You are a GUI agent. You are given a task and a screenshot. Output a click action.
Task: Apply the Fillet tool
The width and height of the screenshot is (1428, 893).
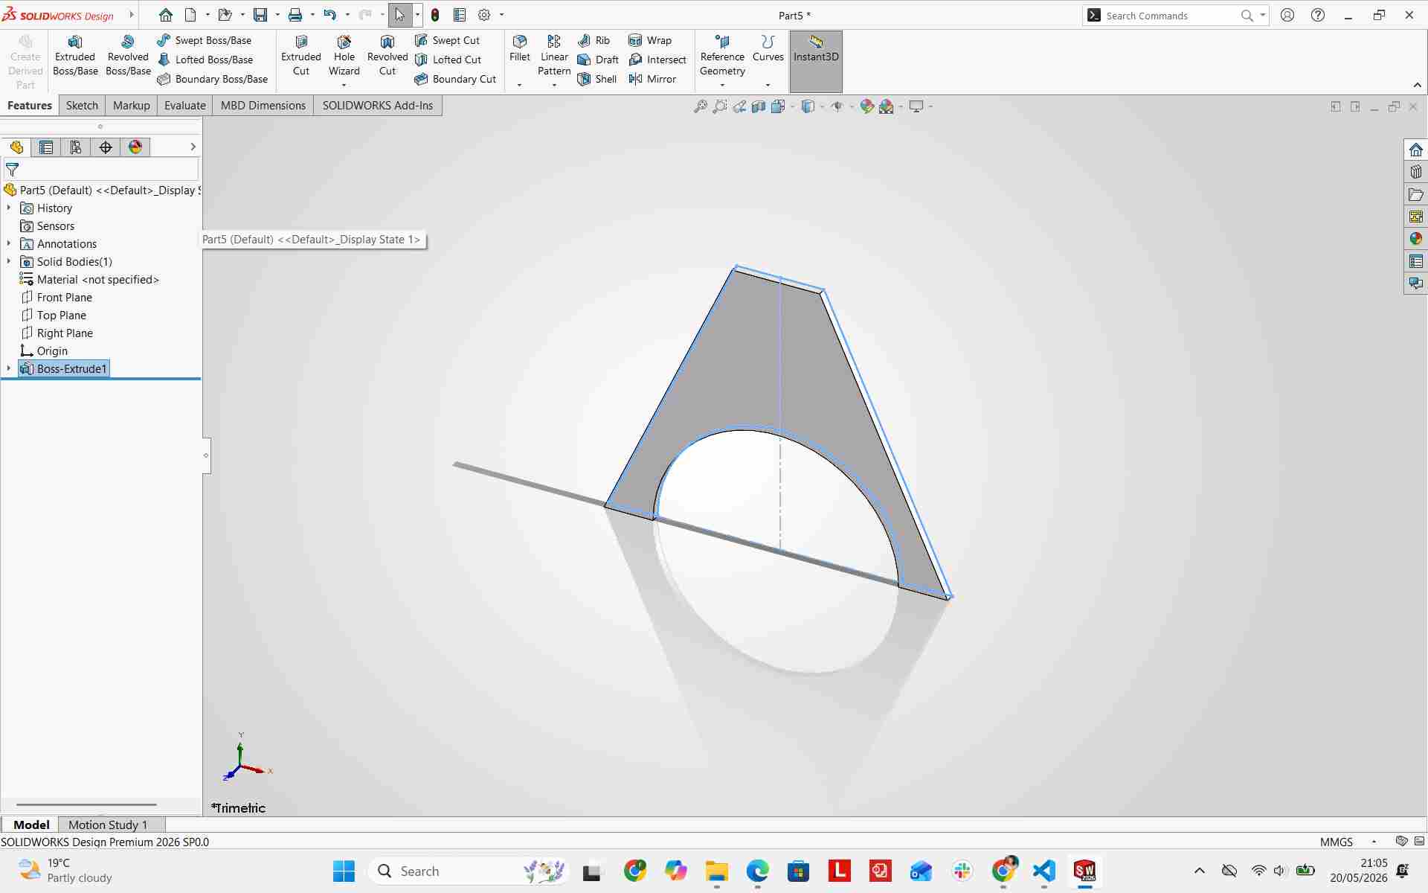(x=520, y=48)
